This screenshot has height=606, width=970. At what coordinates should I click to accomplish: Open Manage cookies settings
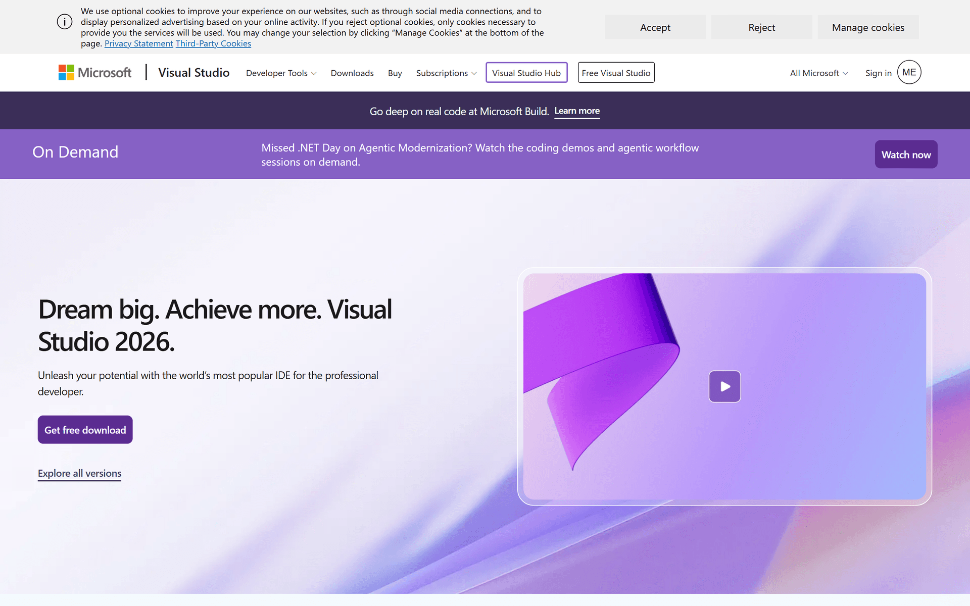click(x=868, y=27)
